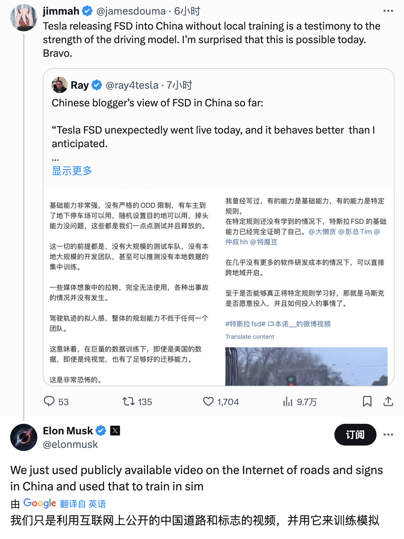
Task: Click the reply comment icon with 53
Action: coord(49,401)
